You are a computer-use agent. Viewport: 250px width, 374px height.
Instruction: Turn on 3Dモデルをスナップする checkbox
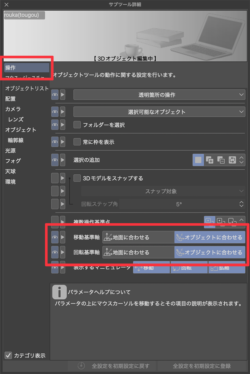77,178
